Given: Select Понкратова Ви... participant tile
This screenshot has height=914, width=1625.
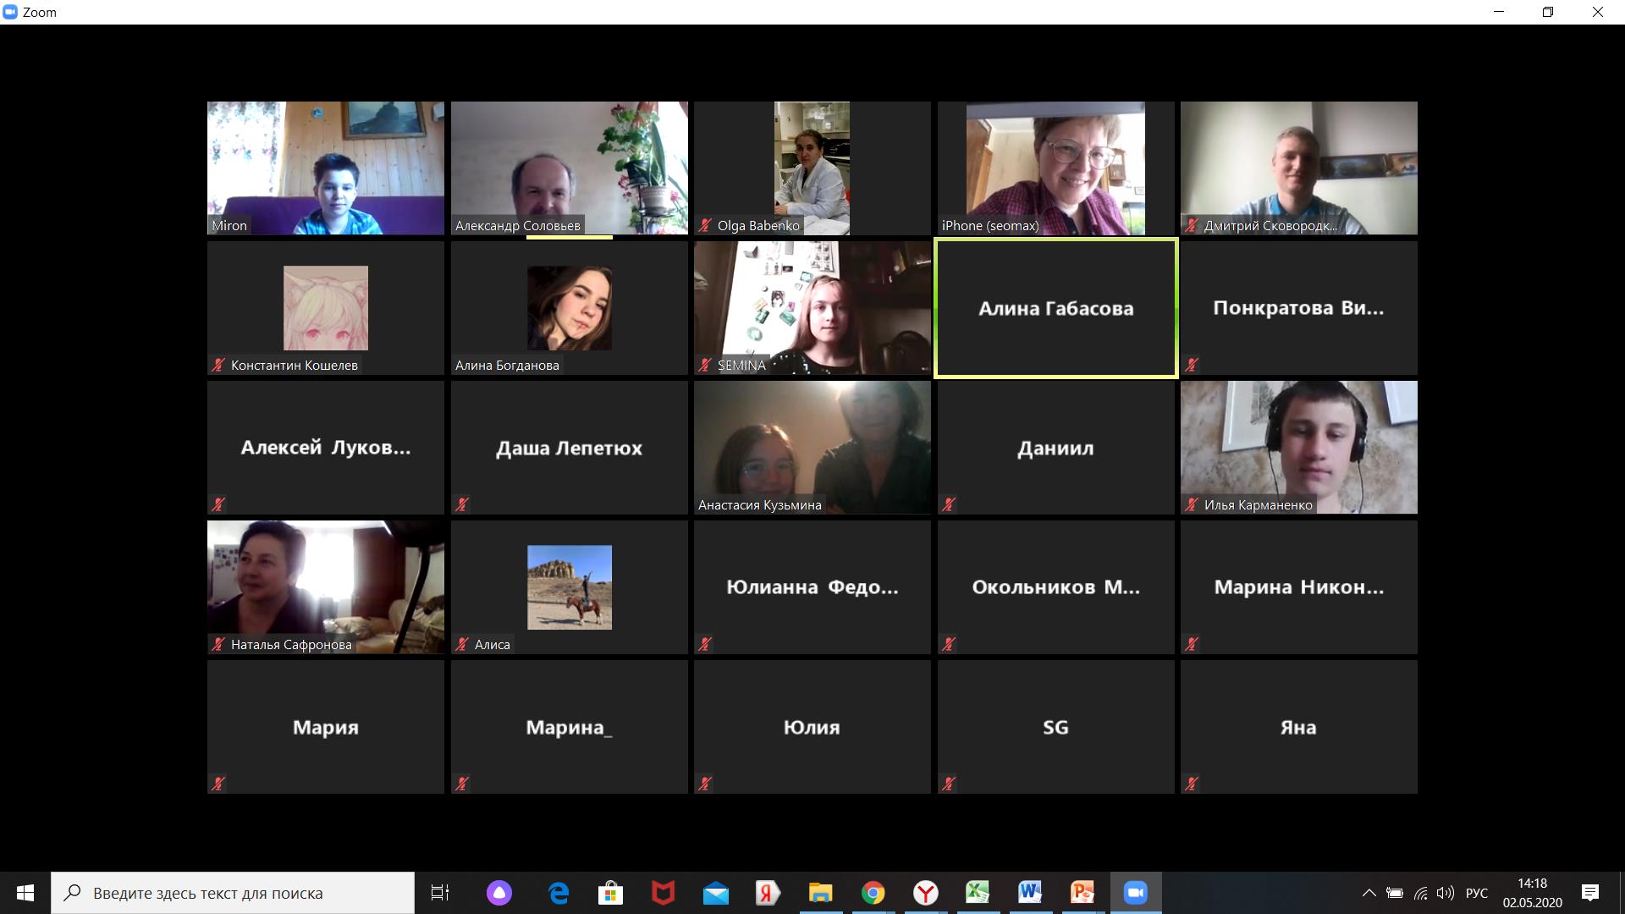Looking at the screenshot, I should click(x=1299, y=308).
